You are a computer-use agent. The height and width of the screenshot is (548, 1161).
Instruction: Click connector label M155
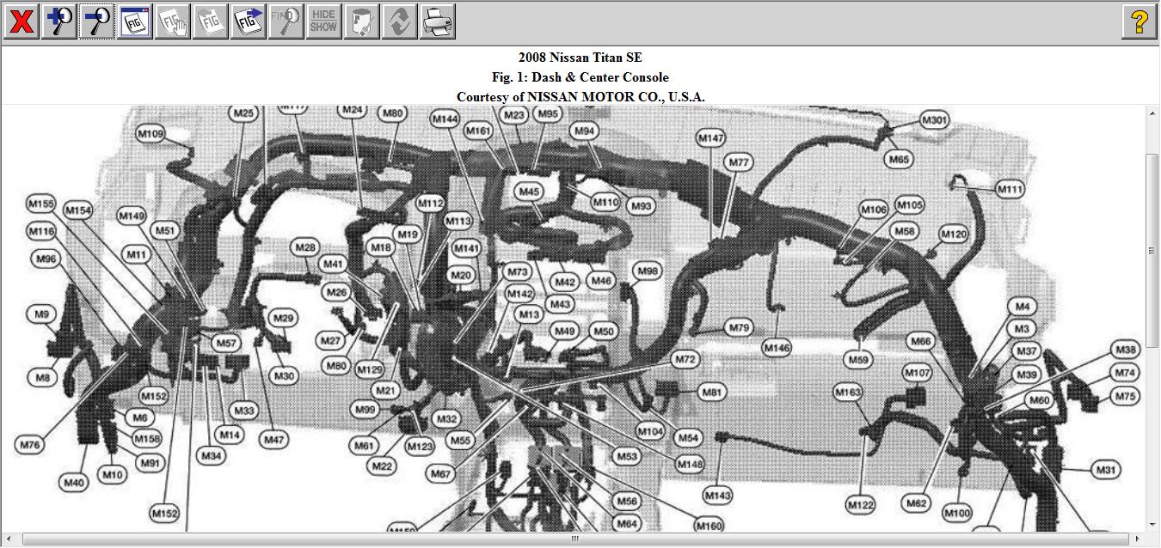pos(41,204)
